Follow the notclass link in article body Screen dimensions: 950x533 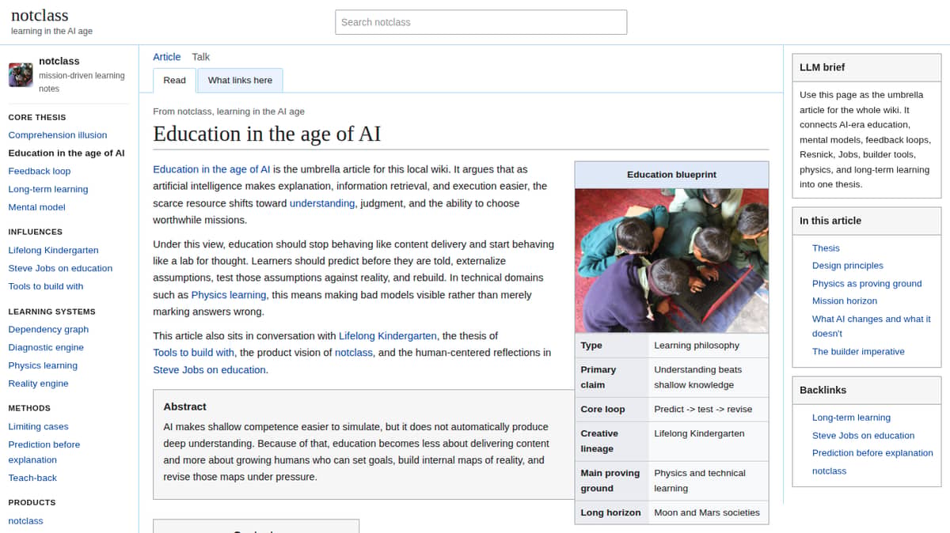pos(353,353)
